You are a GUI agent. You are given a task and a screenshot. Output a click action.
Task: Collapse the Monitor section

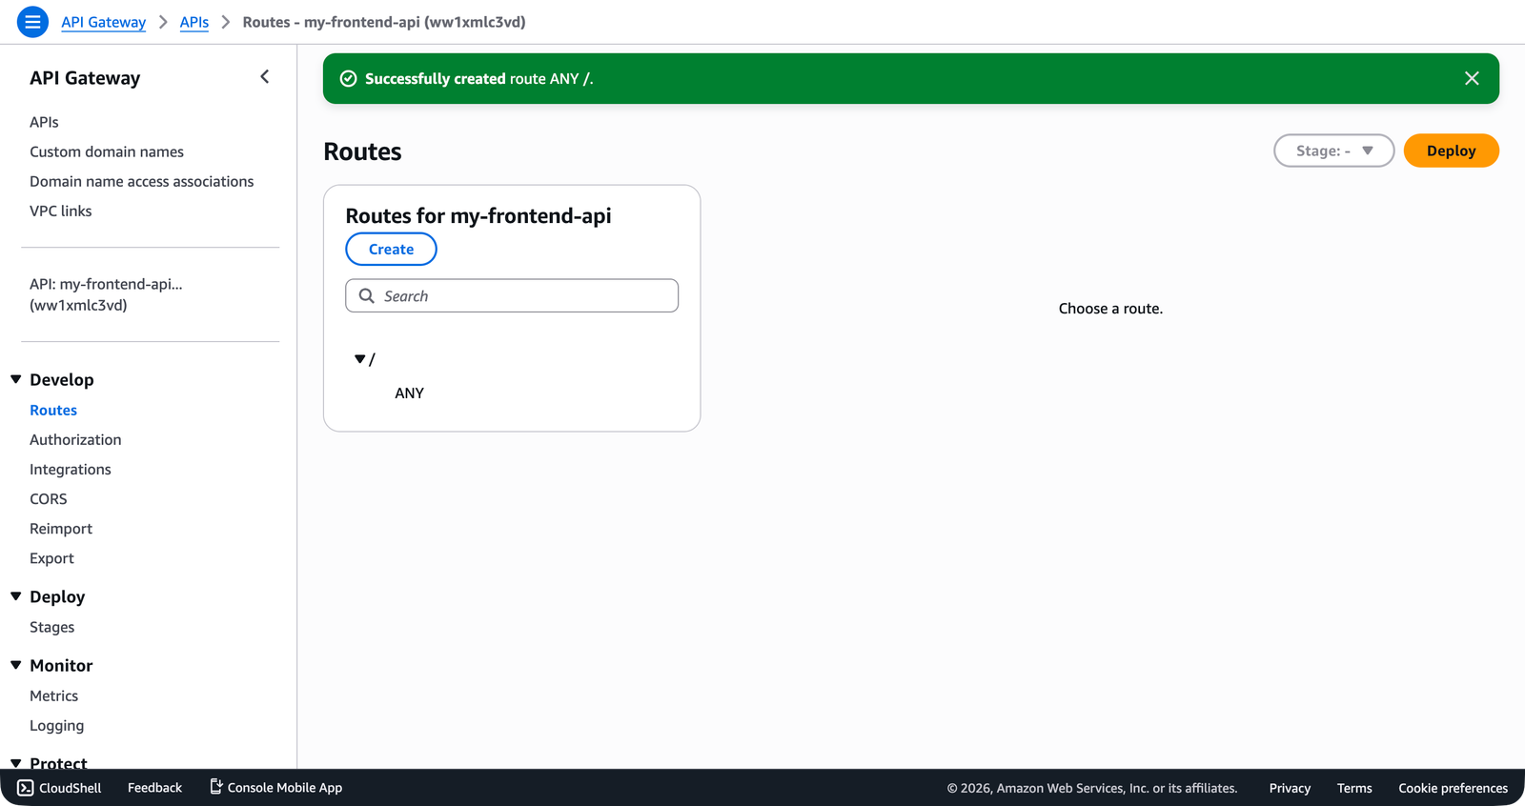(x=16, y=665)
